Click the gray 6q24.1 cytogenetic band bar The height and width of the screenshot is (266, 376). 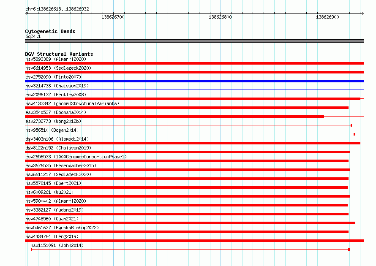[x=194, y=41]
